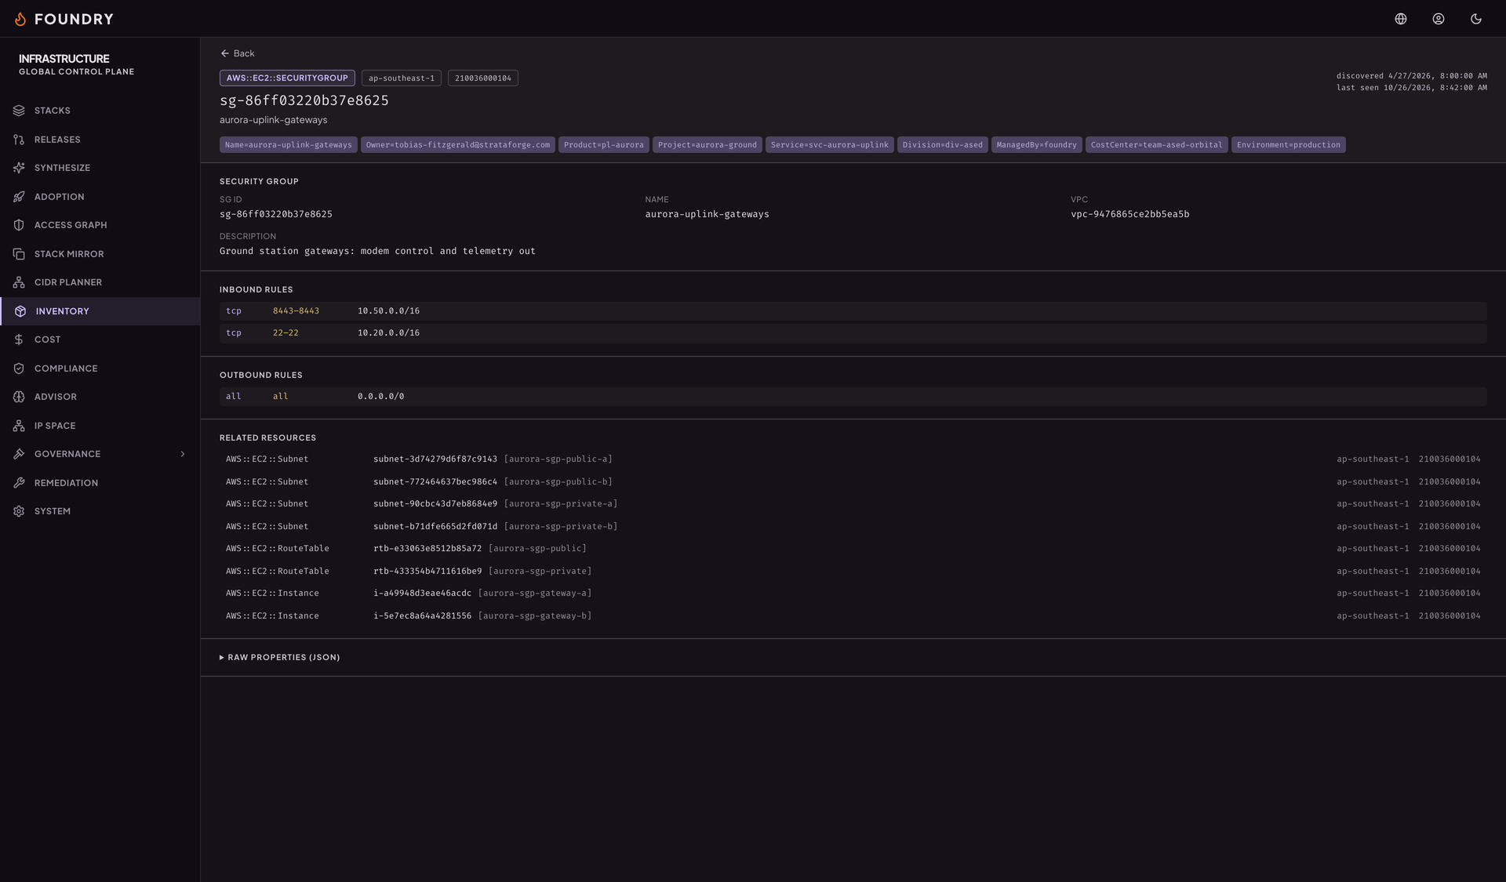1506x882 pixels.
Task: Click the Cost dollar icon
Action: coord(19,339)
